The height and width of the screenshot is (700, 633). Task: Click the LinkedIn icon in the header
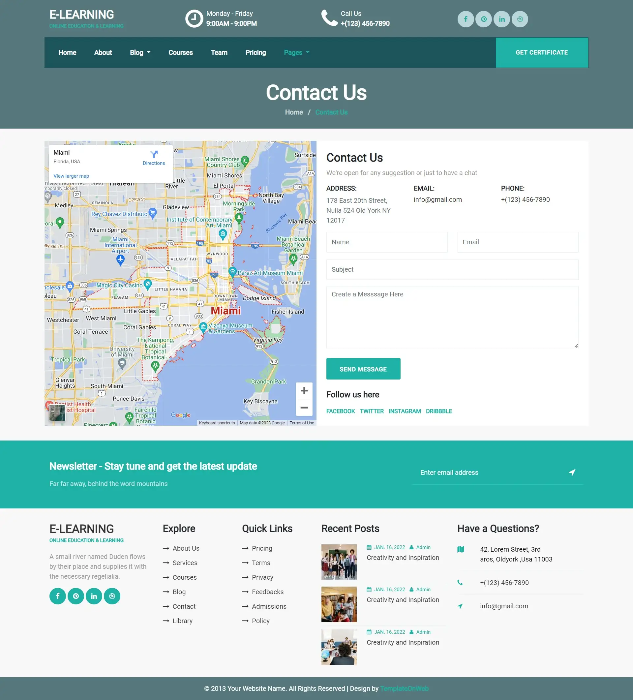click(x=502, y=19)
